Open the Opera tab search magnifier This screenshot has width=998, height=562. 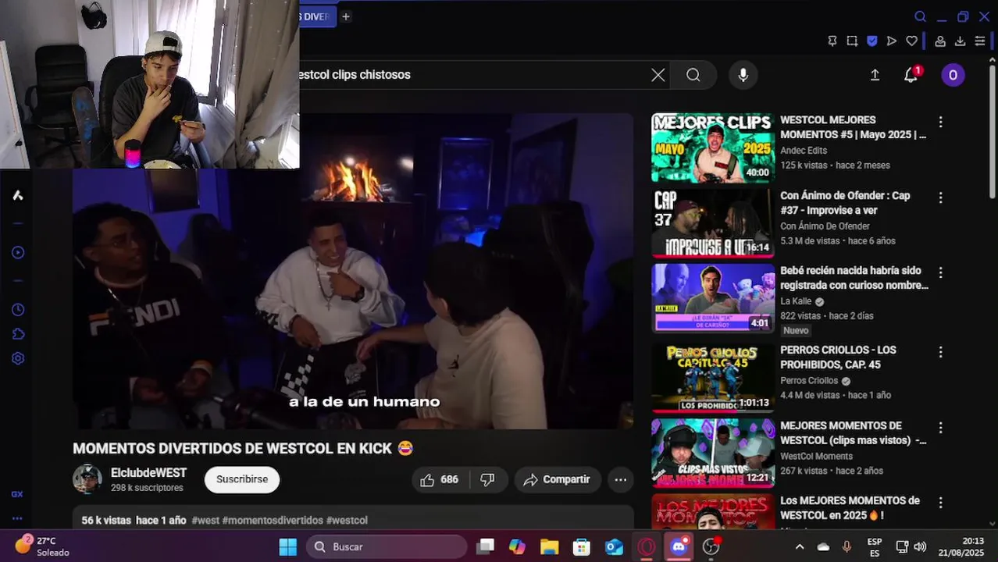tap(921, 16)
